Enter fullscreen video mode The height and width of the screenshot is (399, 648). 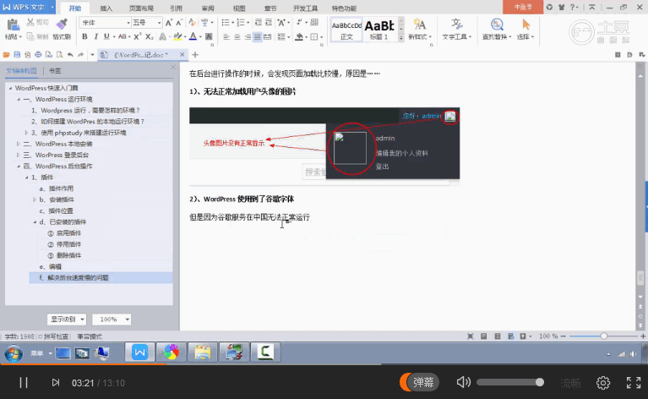(x=633, y=382)
